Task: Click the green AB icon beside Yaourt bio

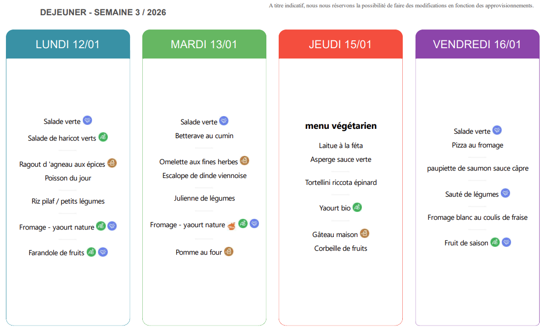Action: pos(357,208)
